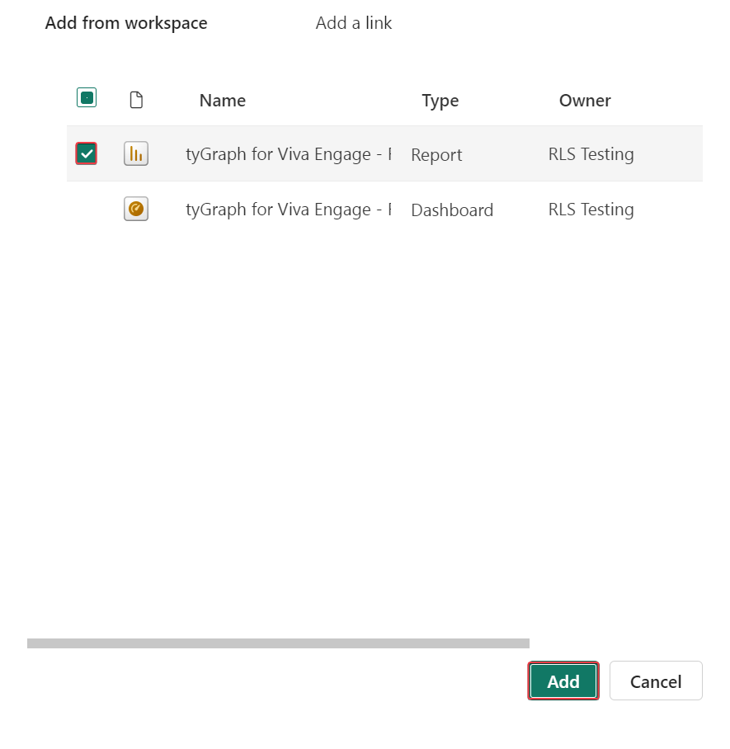Viewport: 730px width, 749px height.
Task: Switch to the Add a link tab
Action: coord(353,23)
